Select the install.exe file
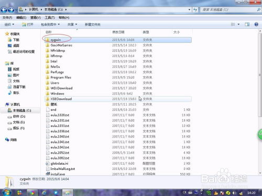The height and width of the screenshot is (196, 262). point(58,174)
